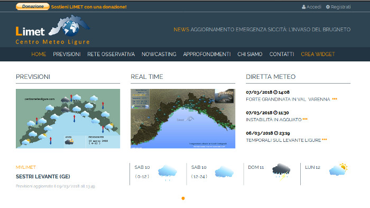Click the user icon beside Accedi

(x=304, y=7)
